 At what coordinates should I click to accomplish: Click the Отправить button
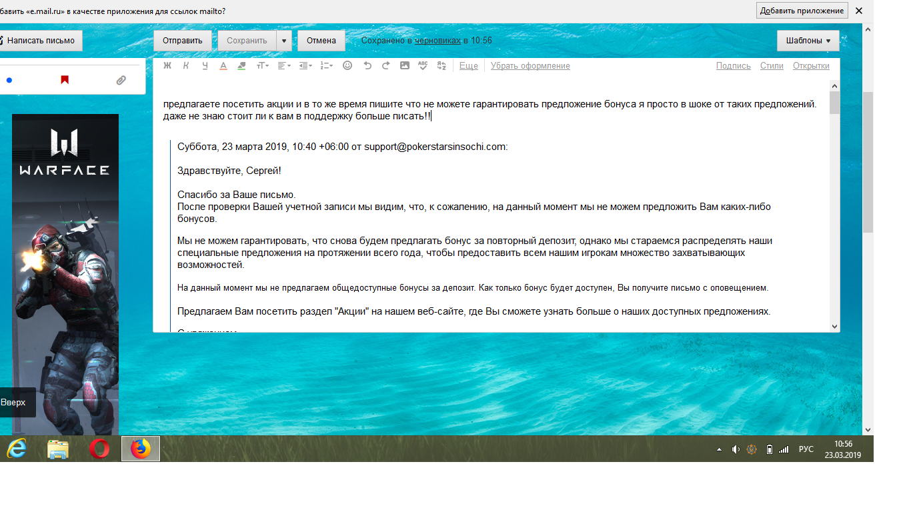point(183,41)
